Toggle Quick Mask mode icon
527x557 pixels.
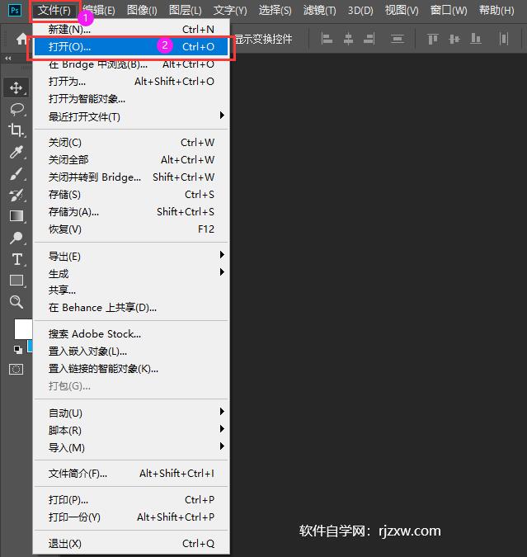click(16, 370)
